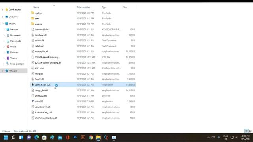Expand Local Disk (C:) node
This screenshot has width=253, height=142.
pos(4,64)
